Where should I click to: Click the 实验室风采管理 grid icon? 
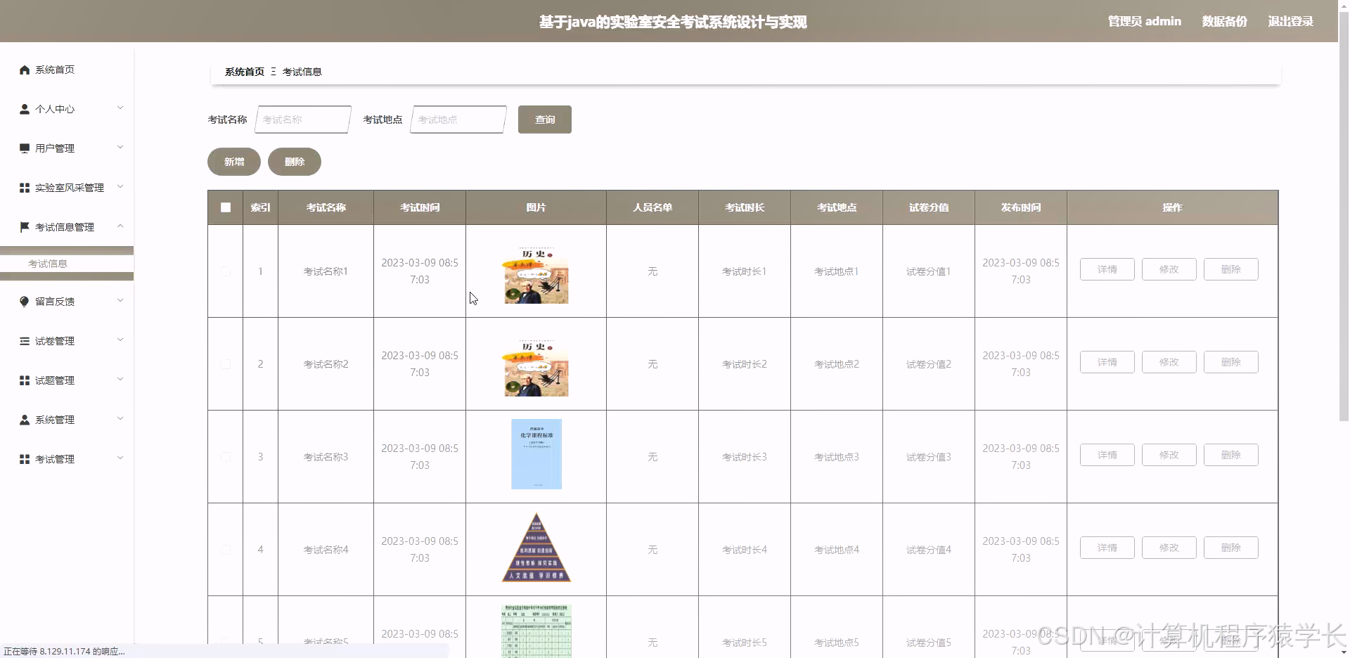(24, 188)
